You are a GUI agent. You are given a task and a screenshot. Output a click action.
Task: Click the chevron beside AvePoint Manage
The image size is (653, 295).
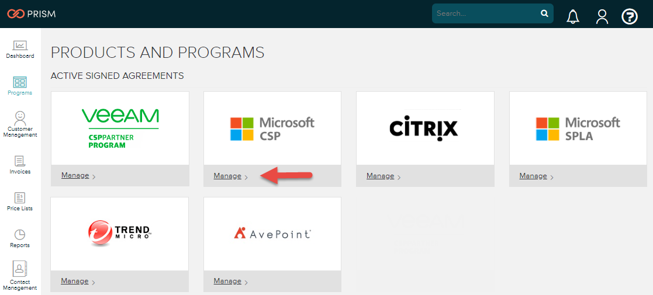[x=246, y=283]
